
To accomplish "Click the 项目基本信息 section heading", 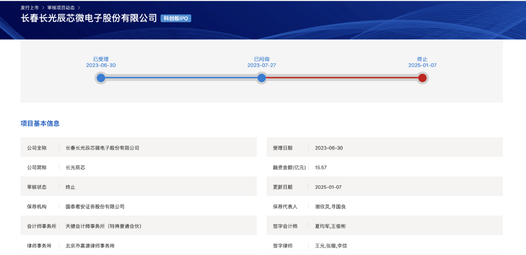I will click(x=40, y=124).
